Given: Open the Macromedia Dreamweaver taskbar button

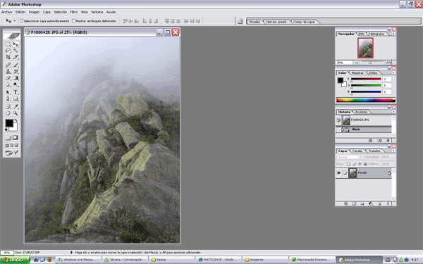Looking at the screenshot, I should tap(312, 260).
